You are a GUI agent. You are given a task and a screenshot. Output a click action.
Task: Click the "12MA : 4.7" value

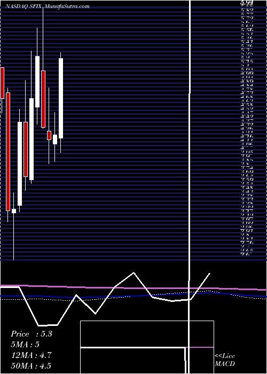click(30, 355)
